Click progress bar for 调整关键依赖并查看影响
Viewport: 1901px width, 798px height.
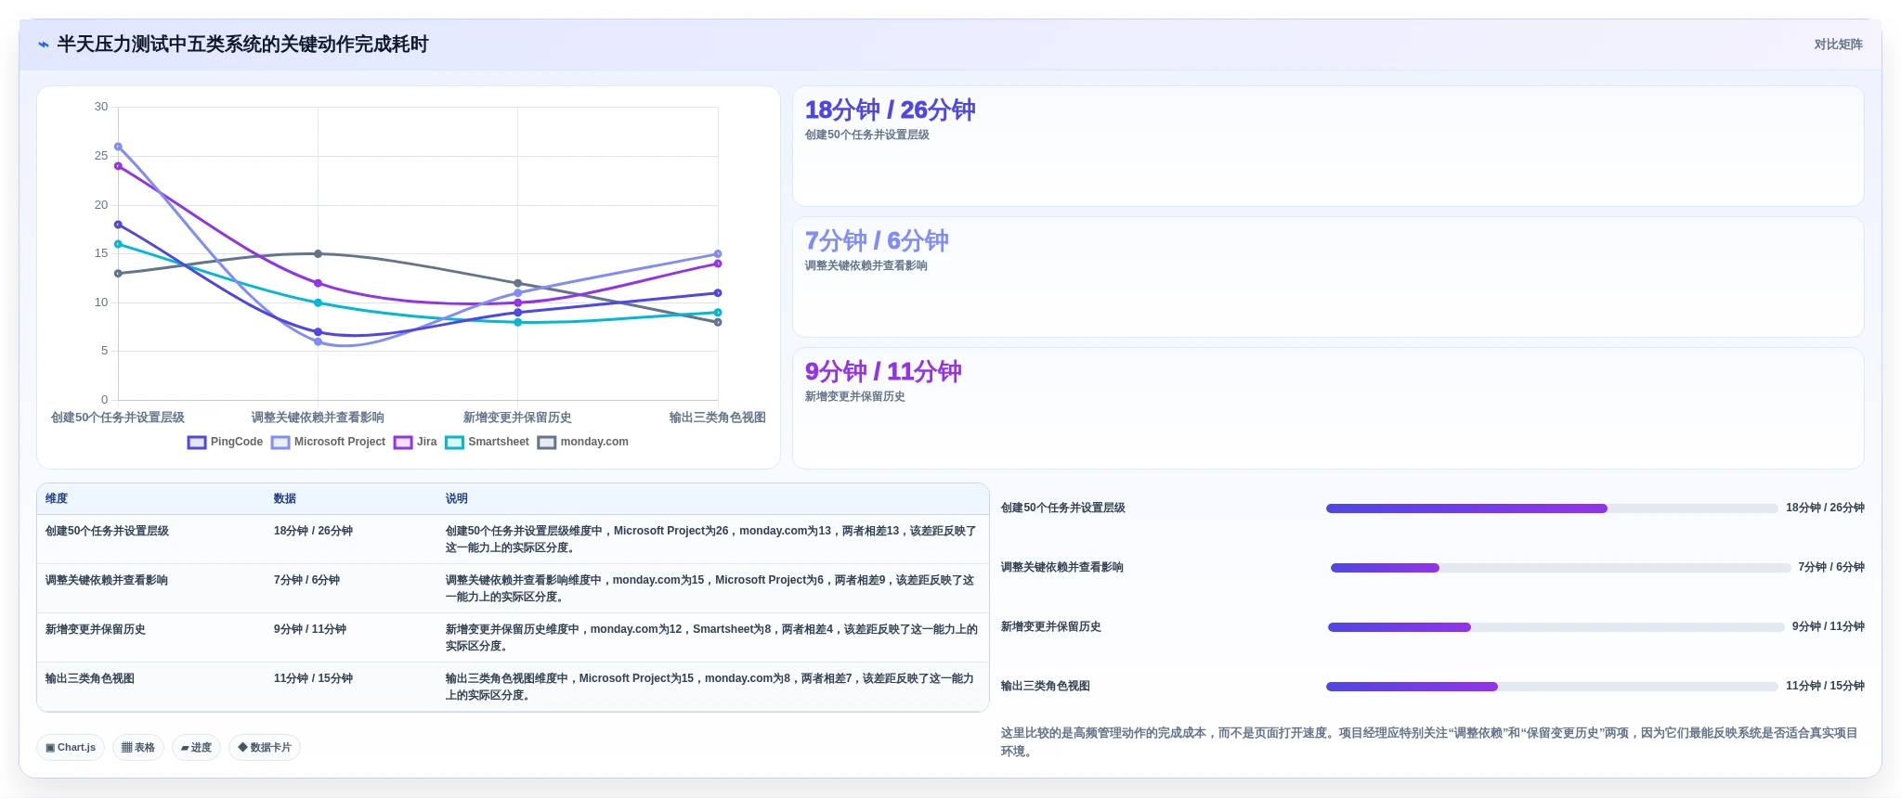coord(1560,568)
